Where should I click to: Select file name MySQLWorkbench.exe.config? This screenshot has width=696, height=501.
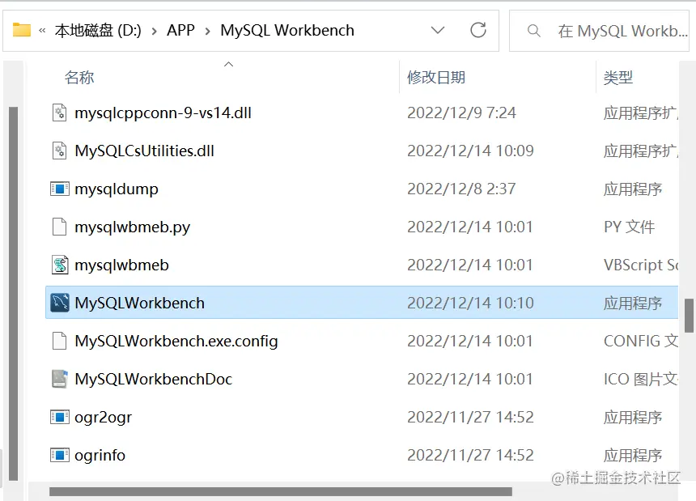coord(176,342)
